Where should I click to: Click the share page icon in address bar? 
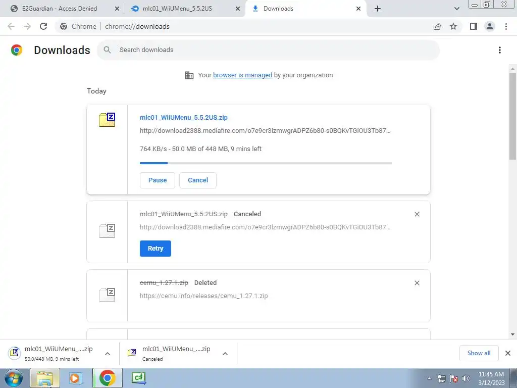click(437, 26)
